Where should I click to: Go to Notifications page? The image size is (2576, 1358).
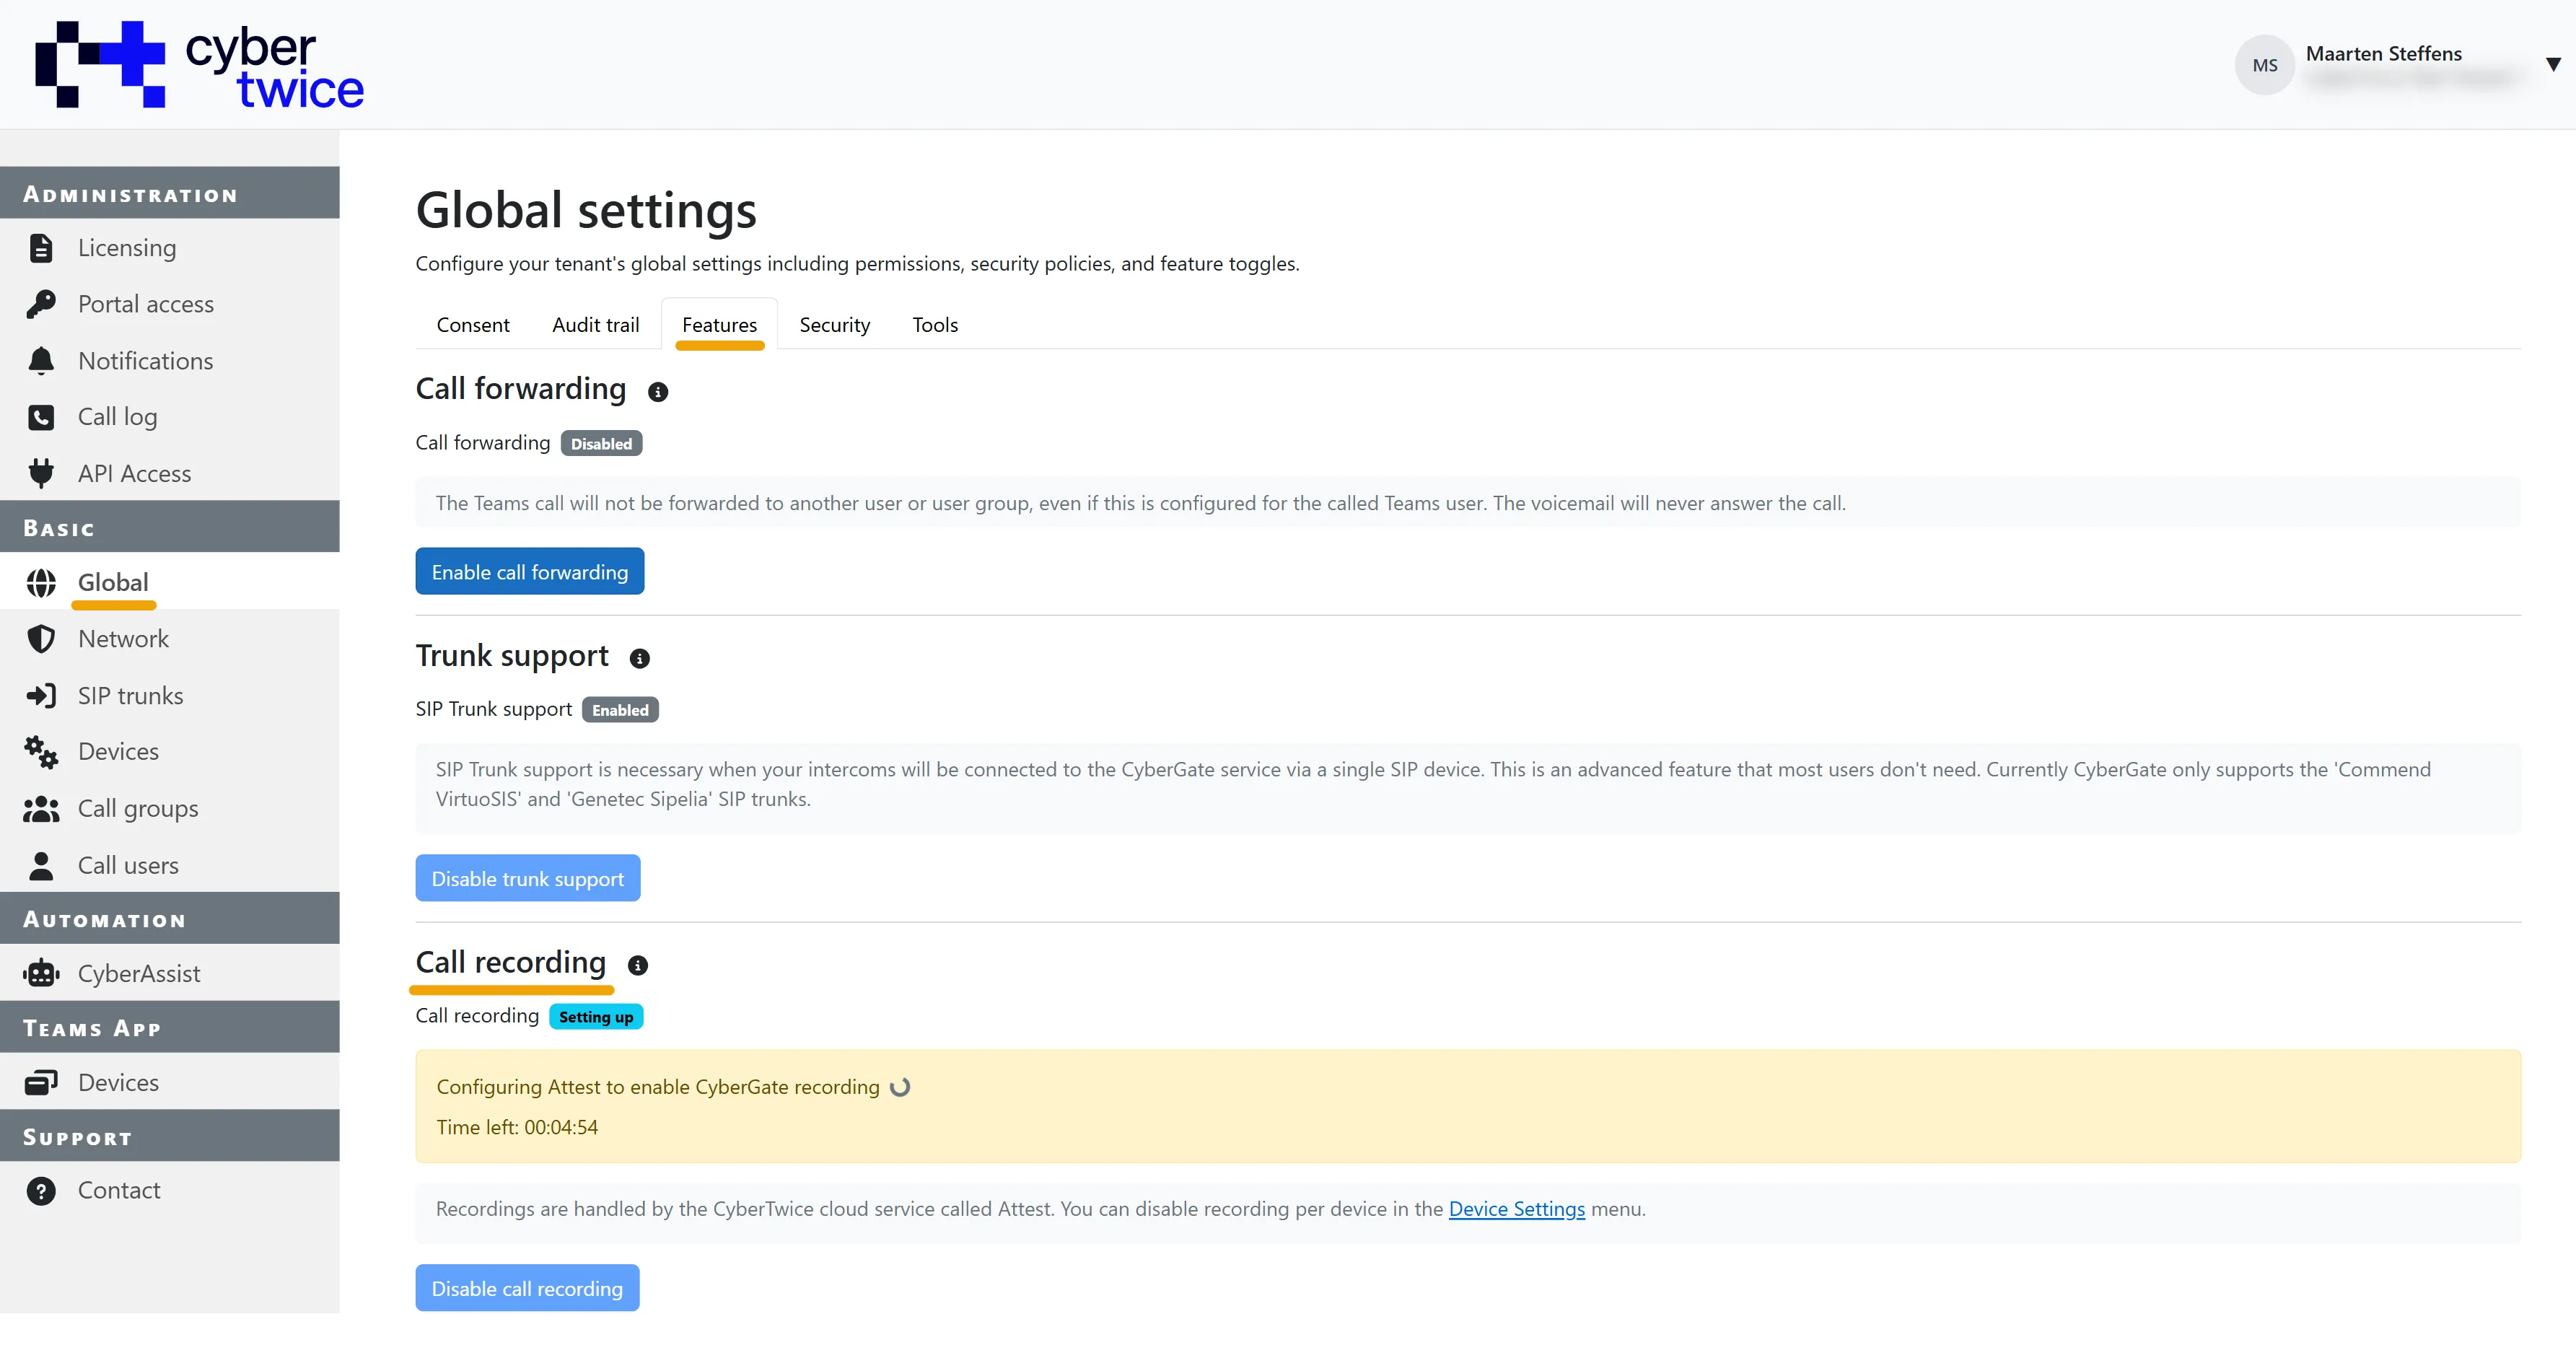[170, 361]
